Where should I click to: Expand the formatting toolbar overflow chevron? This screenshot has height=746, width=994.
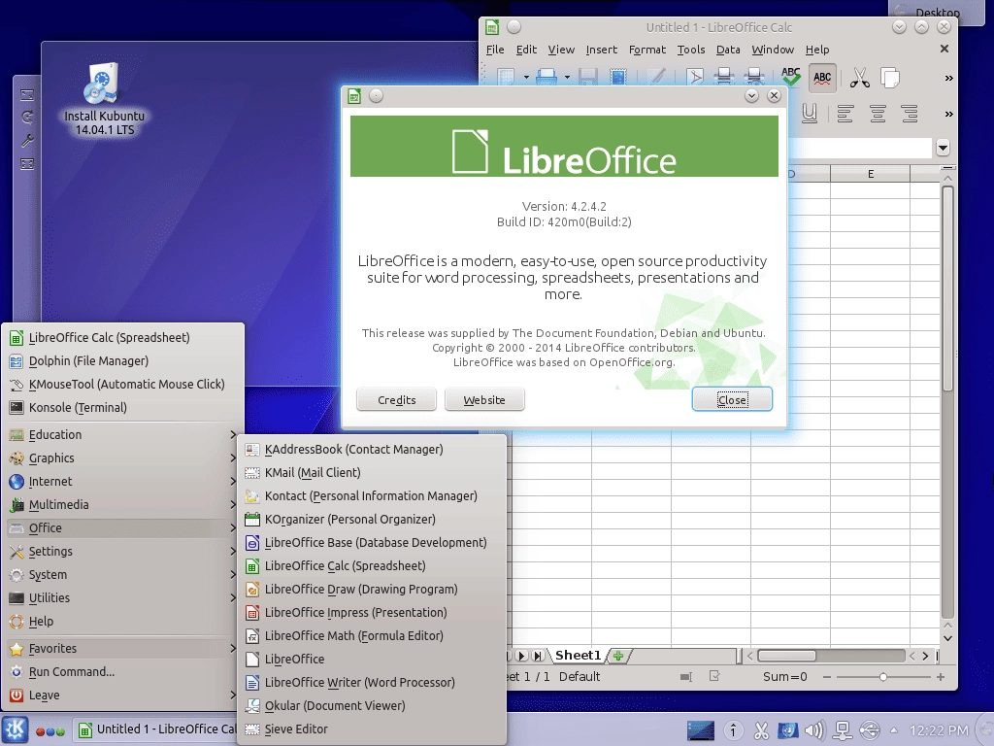(x=948, y=115)
